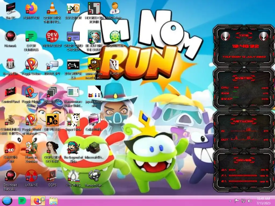Select the Peggle Nights Deluxe icon

tap(31, 92)
